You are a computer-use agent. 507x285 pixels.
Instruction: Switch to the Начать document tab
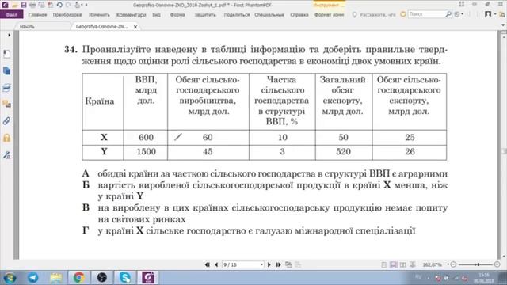pyautogui.click(x=27, y=27)
